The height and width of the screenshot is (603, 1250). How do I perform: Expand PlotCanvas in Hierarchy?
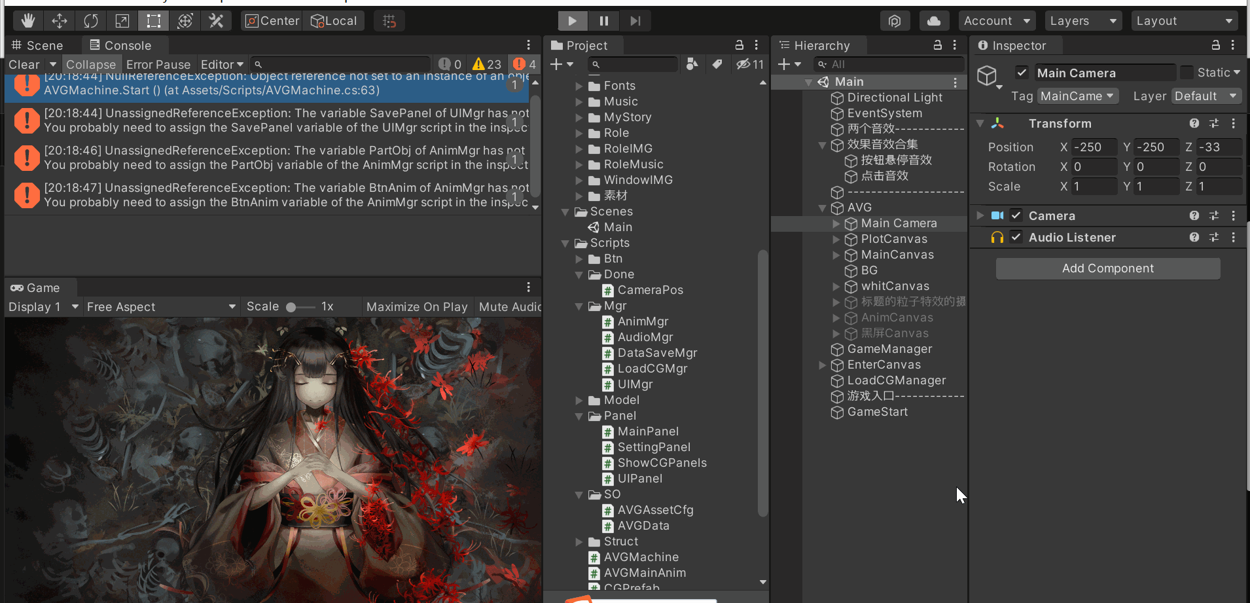836,239
